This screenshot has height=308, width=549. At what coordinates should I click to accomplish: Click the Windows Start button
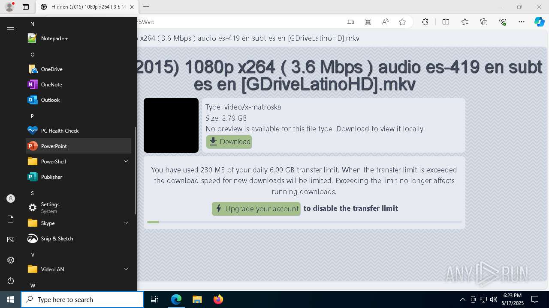tap(10, 299)
